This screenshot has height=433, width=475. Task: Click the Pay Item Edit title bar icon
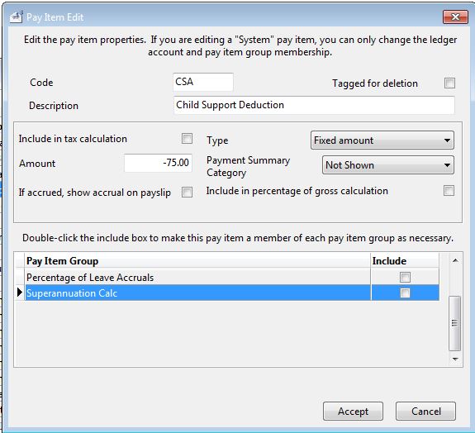coord(16,17)
